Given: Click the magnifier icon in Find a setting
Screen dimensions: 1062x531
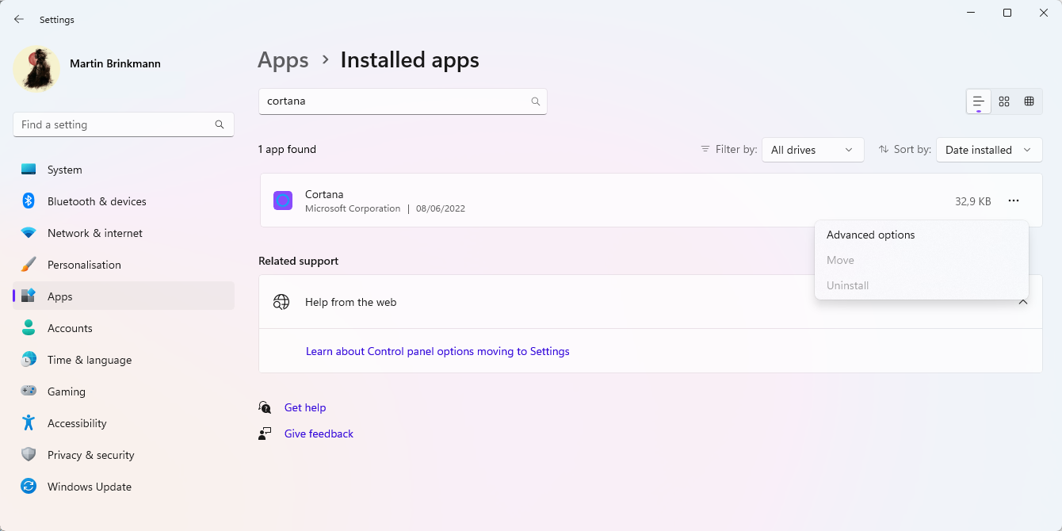Looking at the screenshot, I should pos(220,124).
